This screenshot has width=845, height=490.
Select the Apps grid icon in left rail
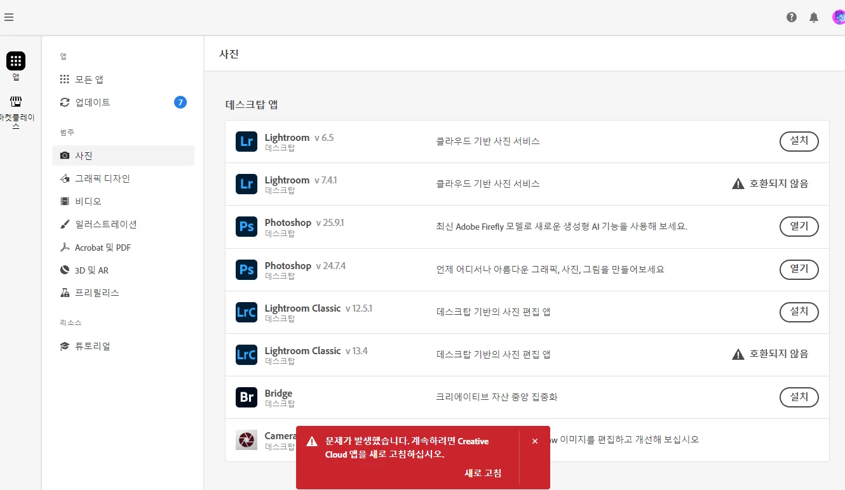[16, 61]
